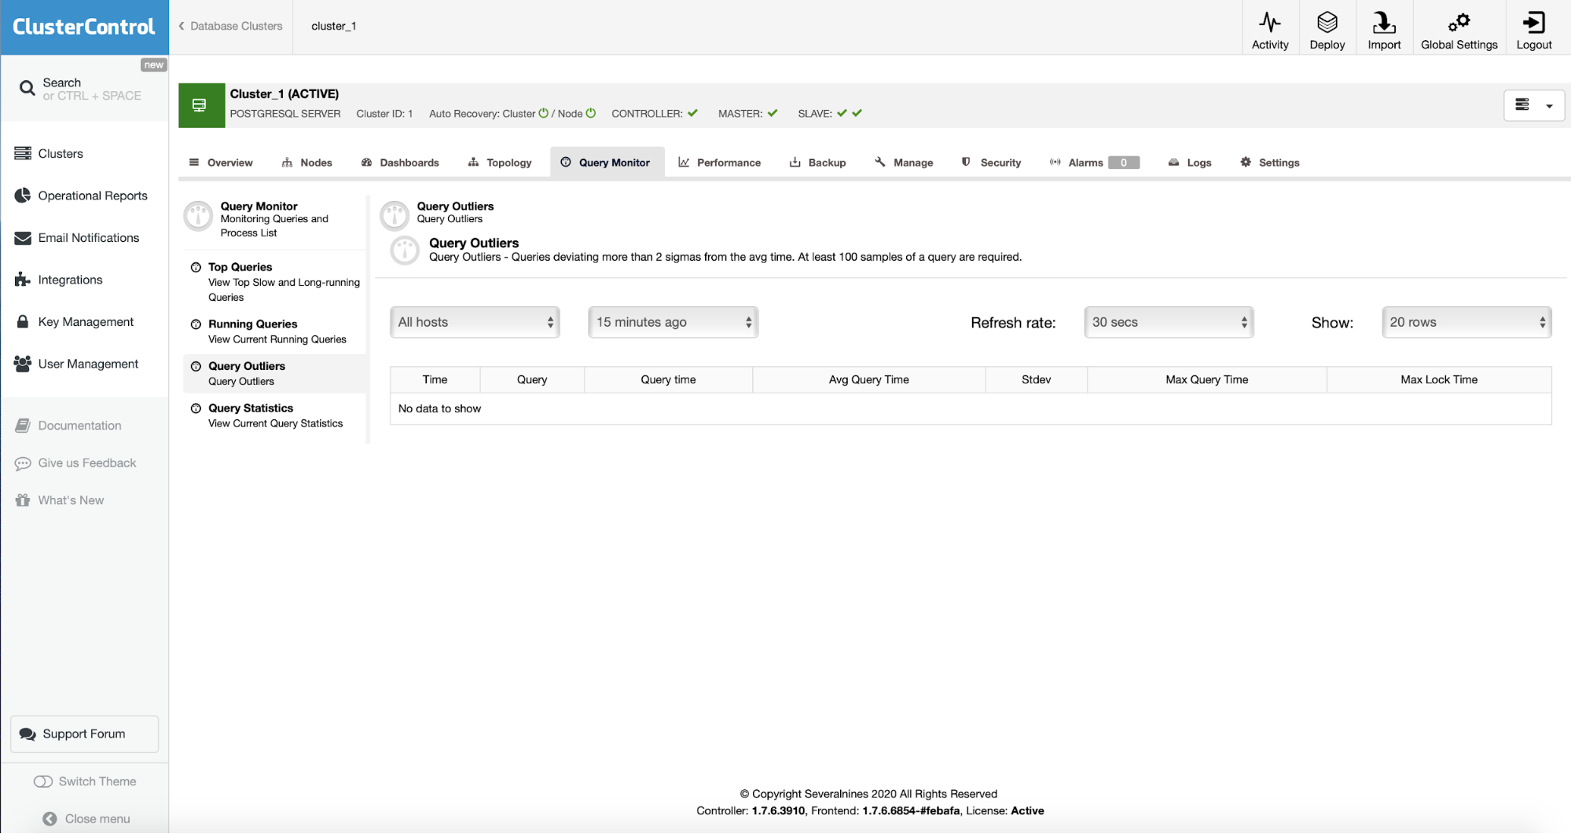1571x834 pixels.
Task: Click the cluster_1 breadcrumb text
Action: (334, 26)
